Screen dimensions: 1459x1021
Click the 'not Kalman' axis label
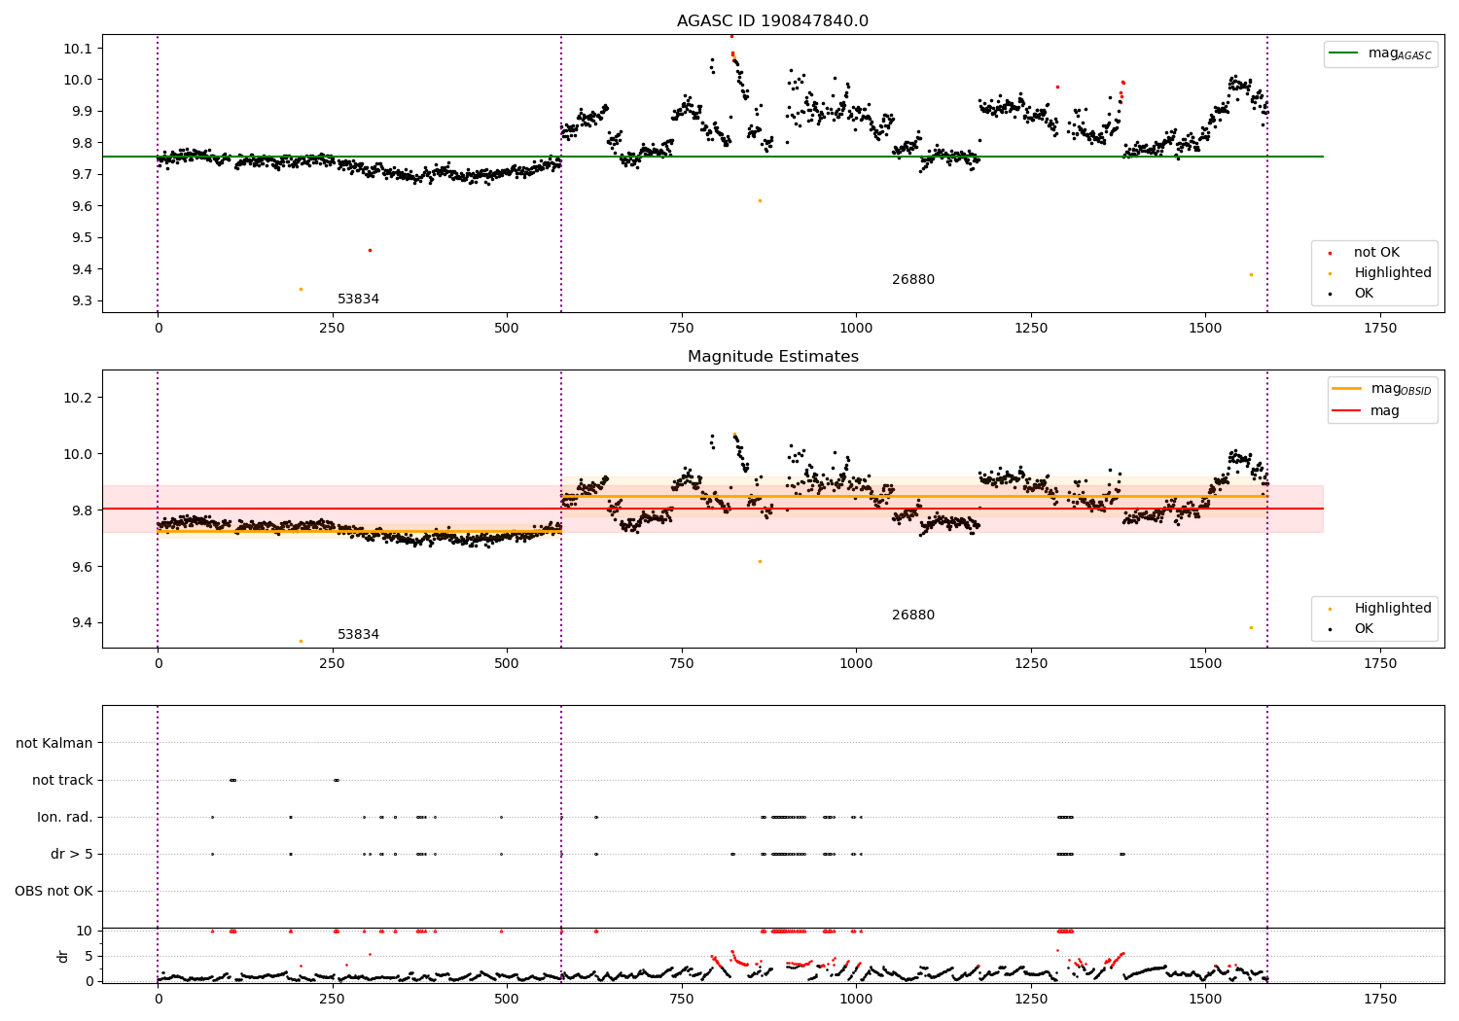[x=54, y=743]
